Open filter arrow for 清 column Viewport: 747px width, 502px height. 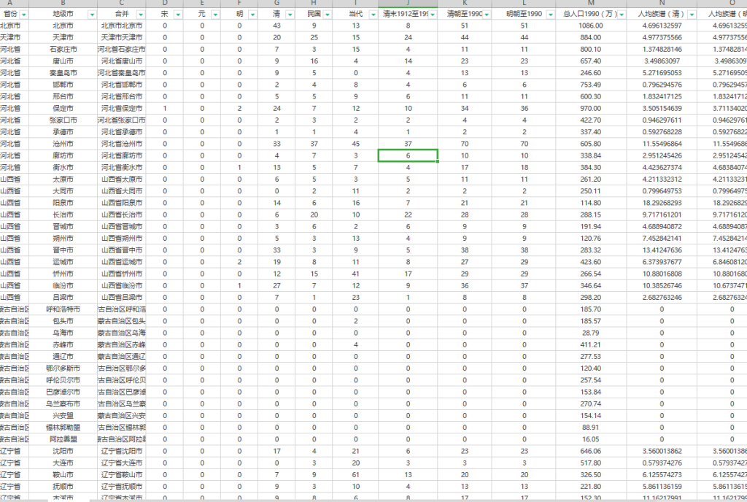tap(290, 15)
